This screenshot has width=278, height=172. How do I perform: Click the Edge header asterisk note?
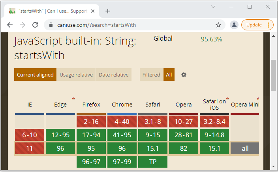[73, 99]
